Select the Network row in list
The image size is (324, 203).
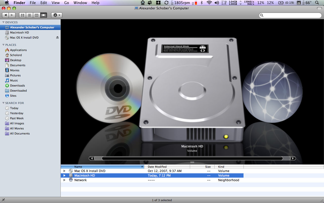point(152,180)
